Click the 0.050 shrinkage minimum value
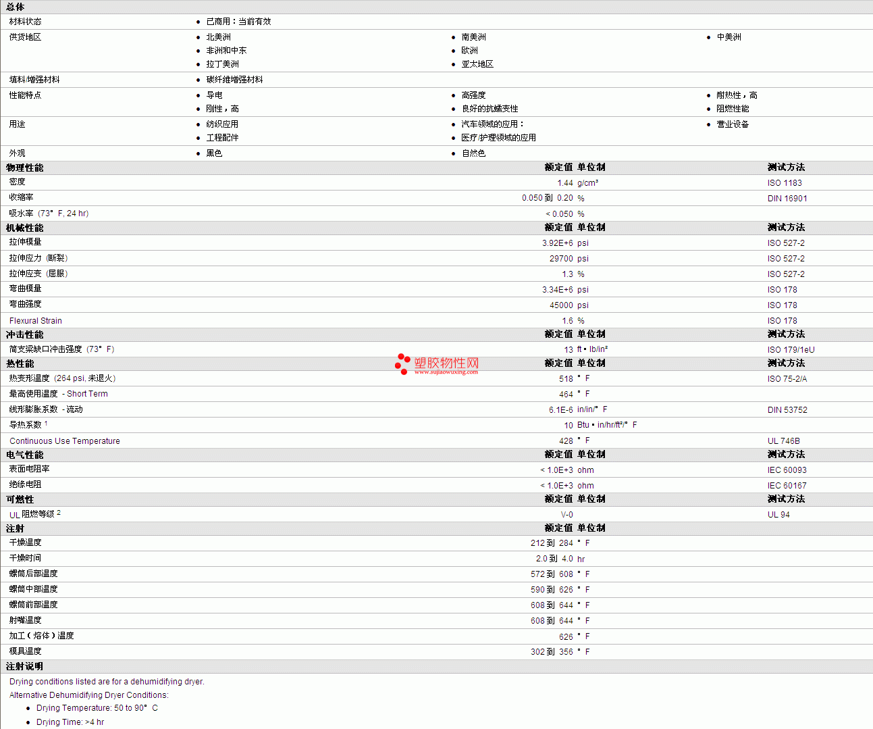Viewport: 873px width, 729px height. tap(532, 198)
